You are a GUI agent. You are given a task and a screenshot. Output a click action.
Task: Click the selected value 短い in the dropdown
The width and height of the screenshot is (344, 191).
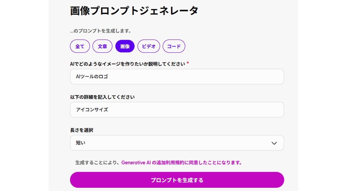coord(81,143)
